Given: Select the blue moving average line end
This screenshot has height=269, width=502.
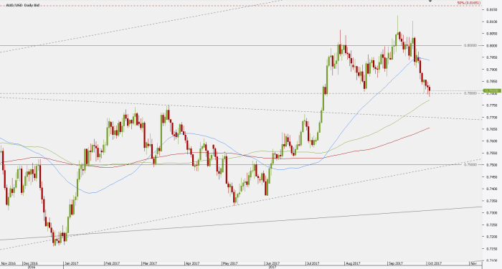Looking at the screenshot, I should 429,60.
